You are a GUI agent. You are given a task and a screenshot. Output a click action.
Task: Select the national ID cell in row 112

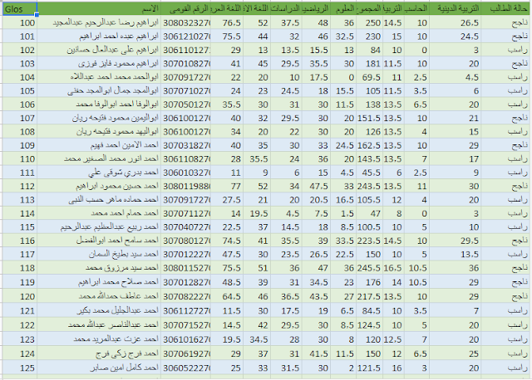[185, 186]
